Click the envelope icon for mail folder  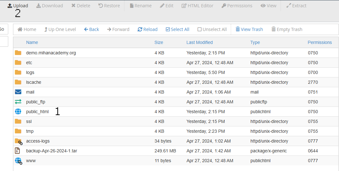point(18,92)
